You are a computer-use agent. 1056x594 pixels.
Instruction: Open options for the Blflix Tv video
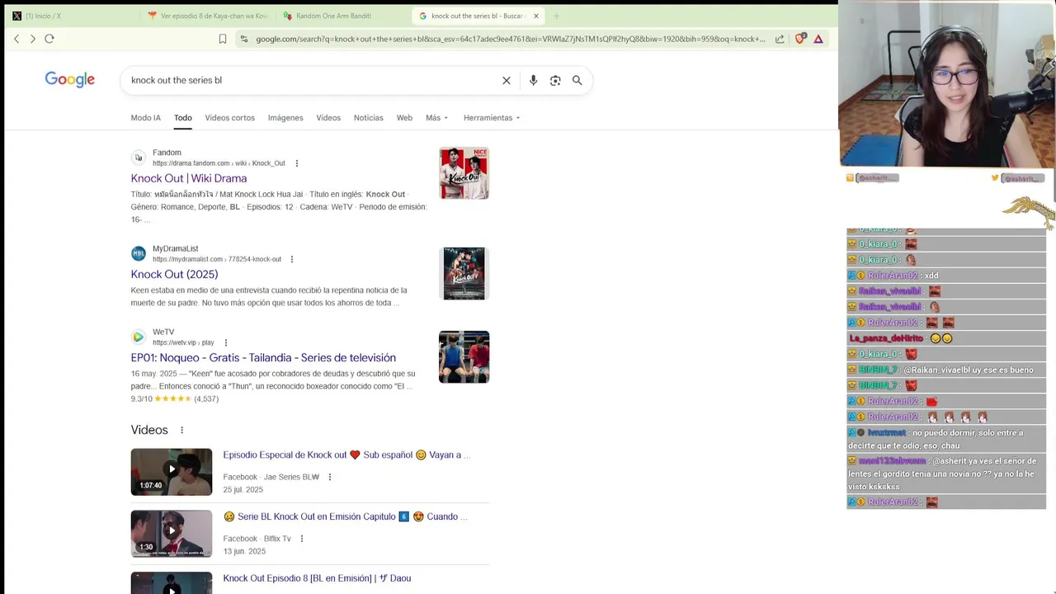pos(301,539)
